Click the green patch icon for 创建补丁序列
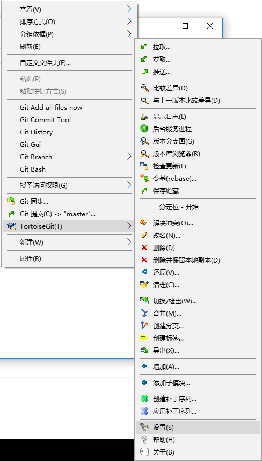 [x=144, y=399]
